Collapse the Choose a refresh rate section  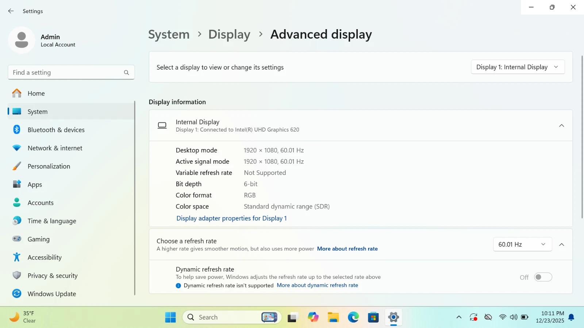tap(561, 245)
